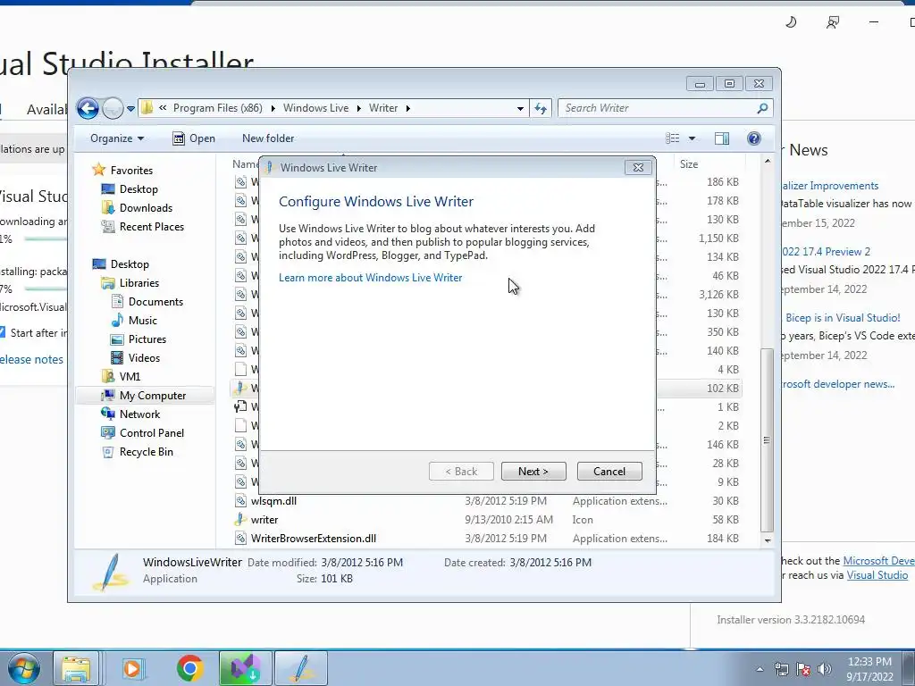This screenshot has height=686, width=915.
Task: Switch to Windows Live Writer taskbar icon
Action: (x=300, y=668)
